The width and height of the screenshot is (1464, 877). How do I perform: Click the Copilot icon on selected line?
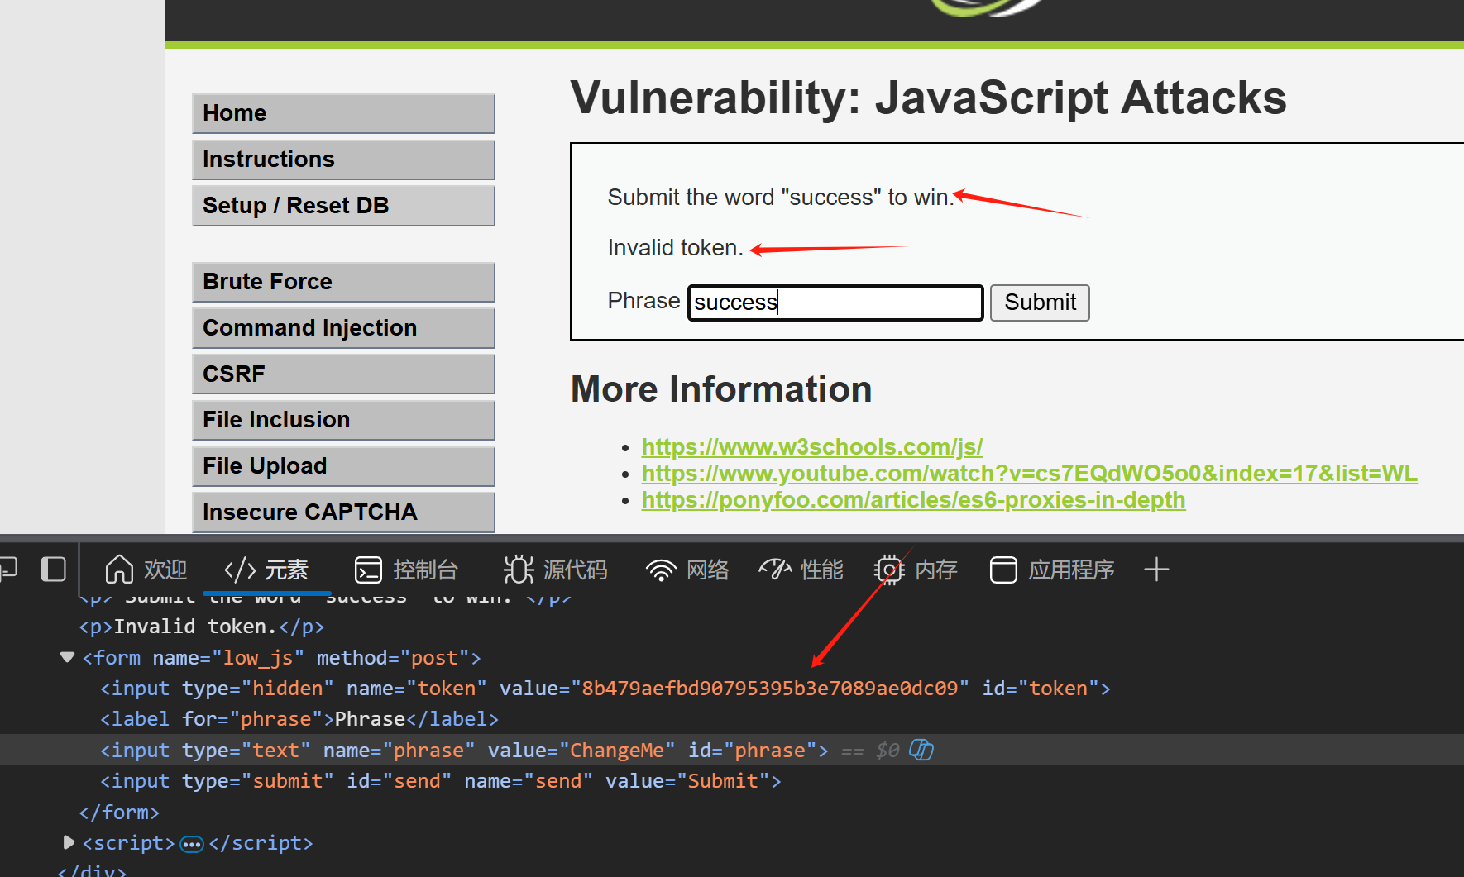point(921,750)
